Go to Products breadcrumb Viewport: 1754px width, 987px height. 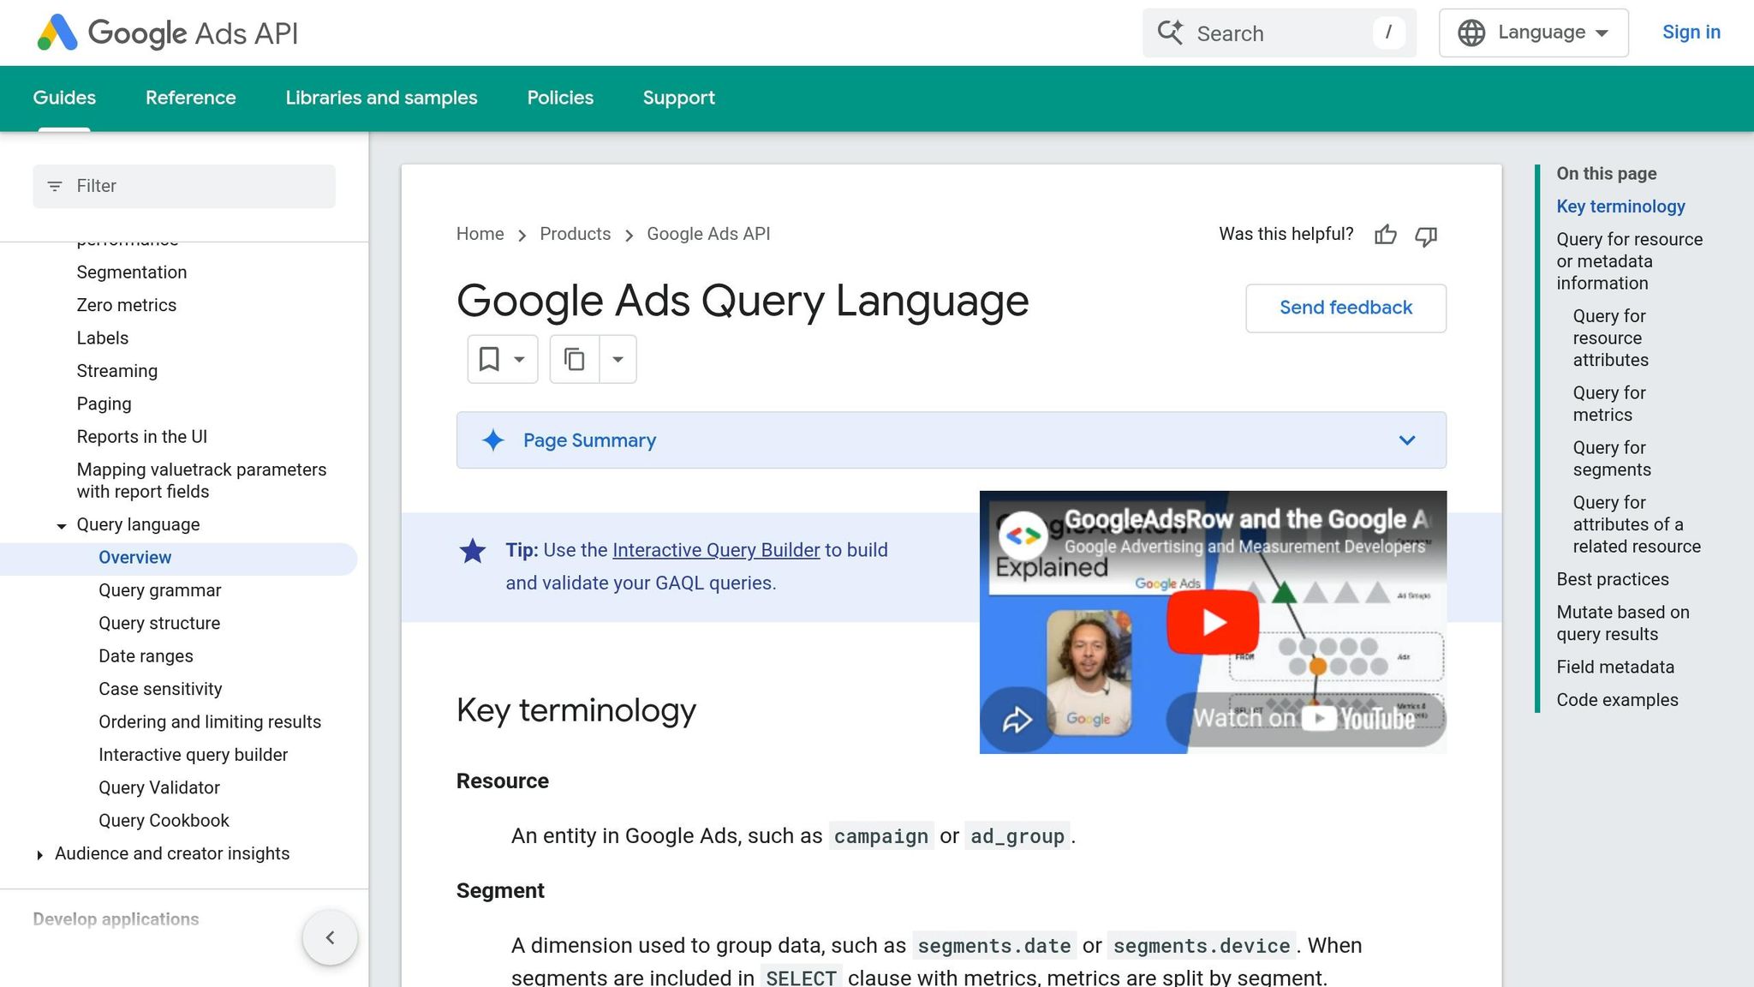pos(575,234)
